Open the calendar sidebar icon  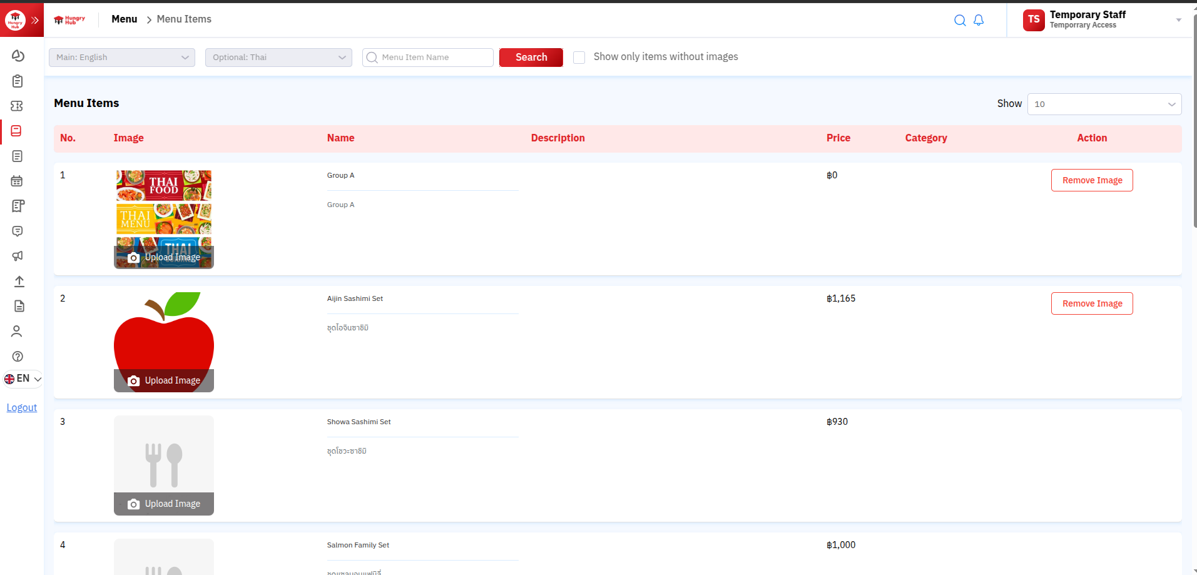18,181
